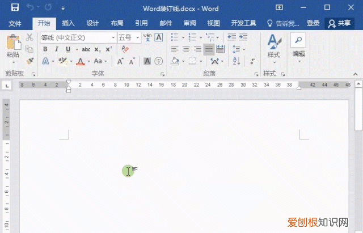Image resolution: width=363 pixels, height=233 pixels.
Task: Click Decrease Indent icon
Action: point(231,37)
